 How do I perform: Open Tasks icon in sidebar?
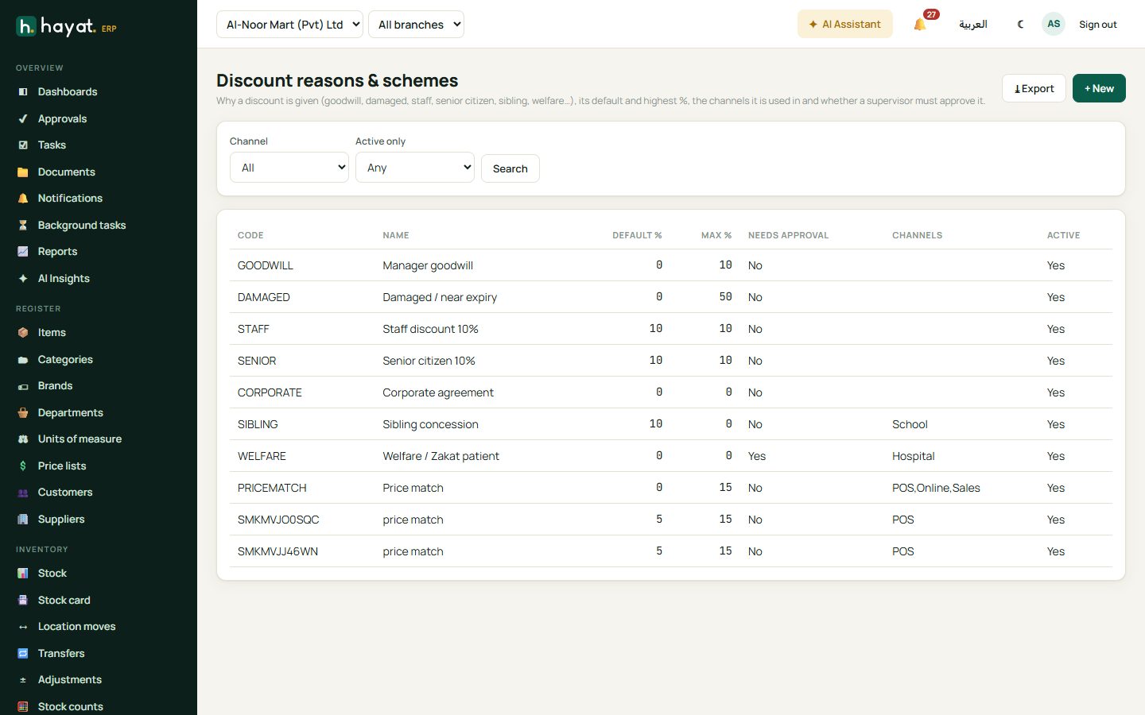click(x=23, y=145)
